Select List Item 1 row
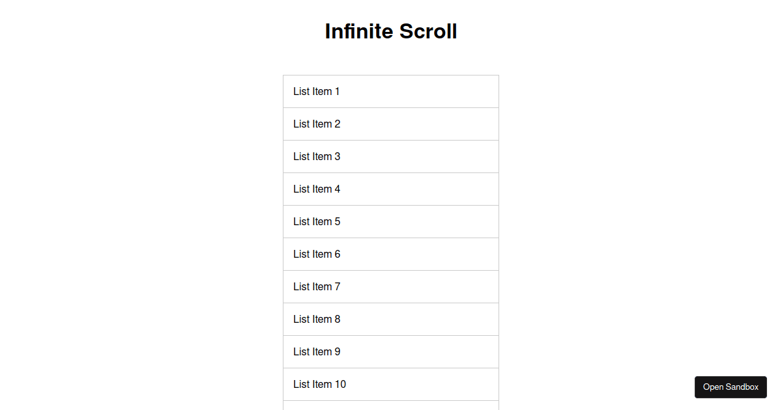Image resolution: width=782 pixels, height=410 pixels. (390, 92)
